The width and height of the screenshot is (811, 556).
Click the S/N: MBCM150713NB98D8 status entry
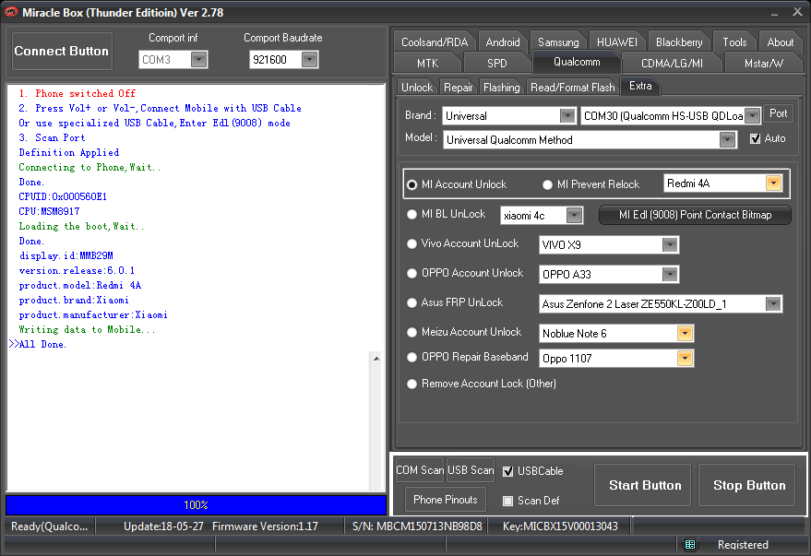[417, 526]
